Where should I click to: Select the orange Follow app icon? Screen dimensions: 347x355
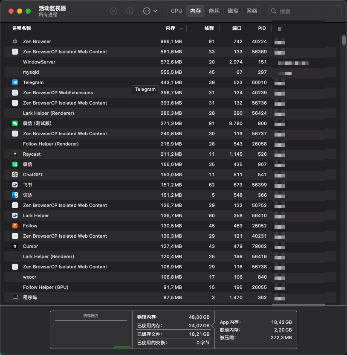click(15, 226)
